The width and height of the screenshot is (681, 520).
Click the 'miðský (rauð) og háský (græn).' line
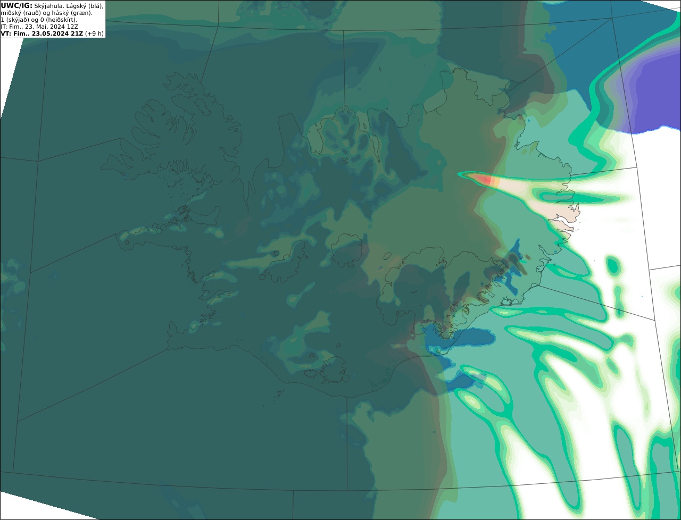(46, 13)
